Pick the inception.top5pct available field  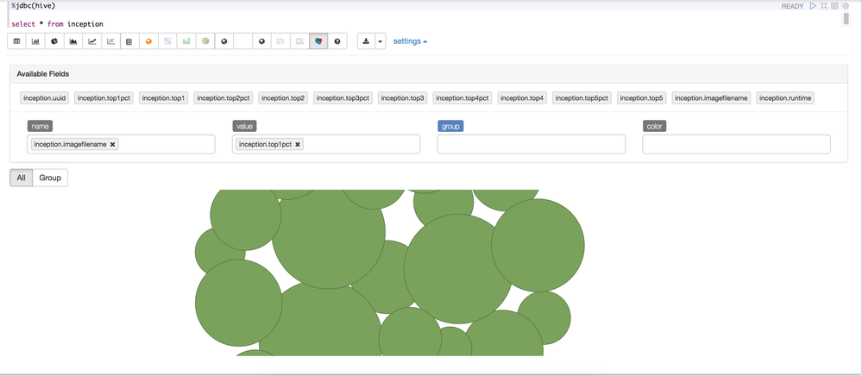point(582,98)
